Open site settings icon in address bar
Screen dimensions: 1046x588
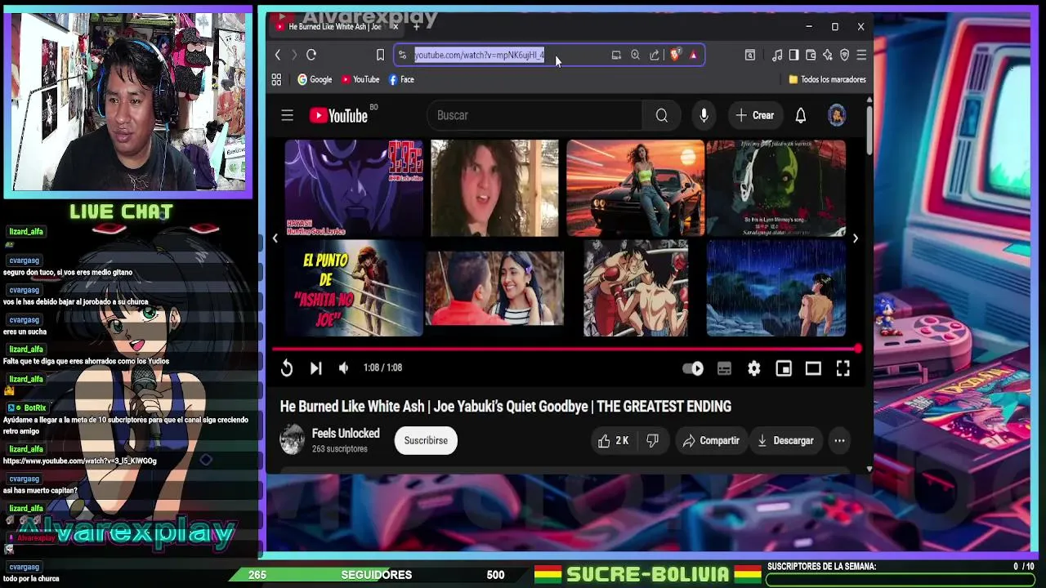pyautogui.click(x=402, y=55)
